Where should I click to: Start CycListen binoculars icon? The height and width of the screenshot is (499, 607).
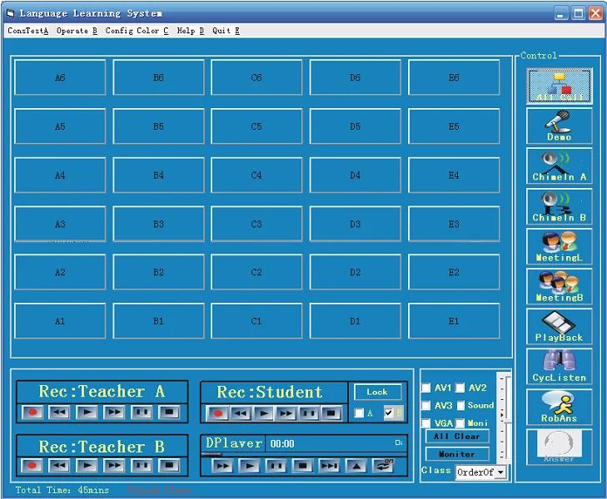pyautogui.click(x=560, y=366)
